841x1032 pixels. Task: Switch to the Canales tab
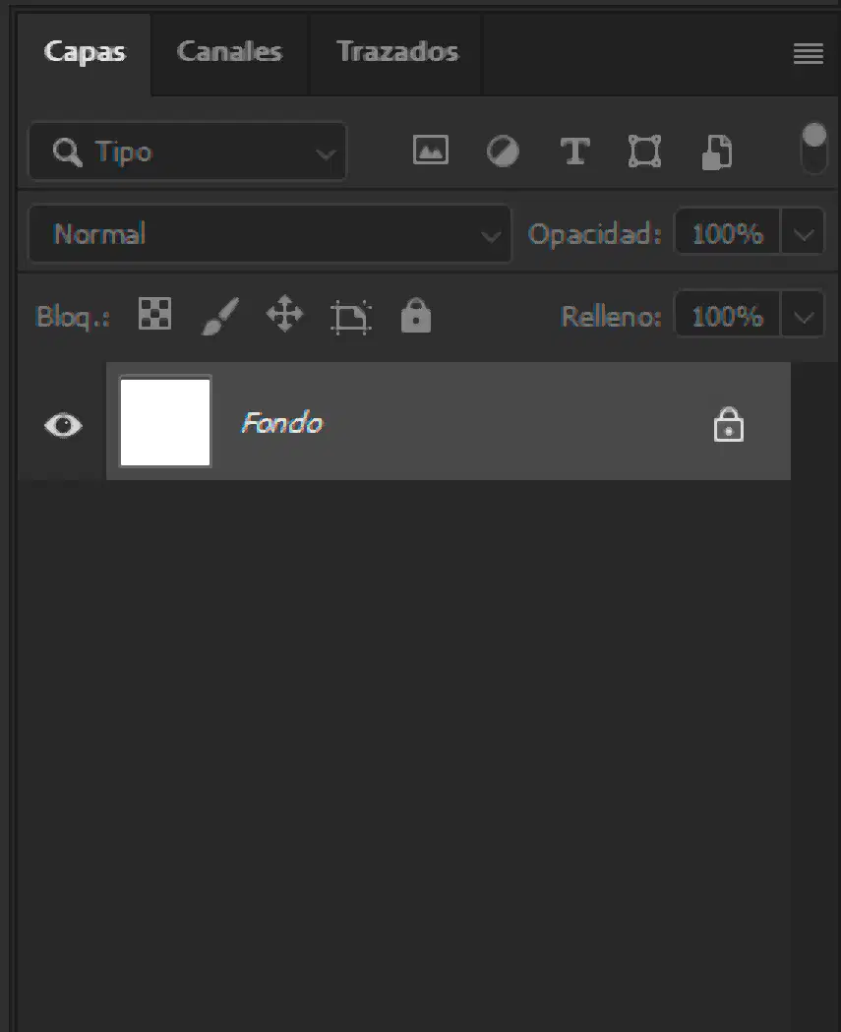coord(229,51)
